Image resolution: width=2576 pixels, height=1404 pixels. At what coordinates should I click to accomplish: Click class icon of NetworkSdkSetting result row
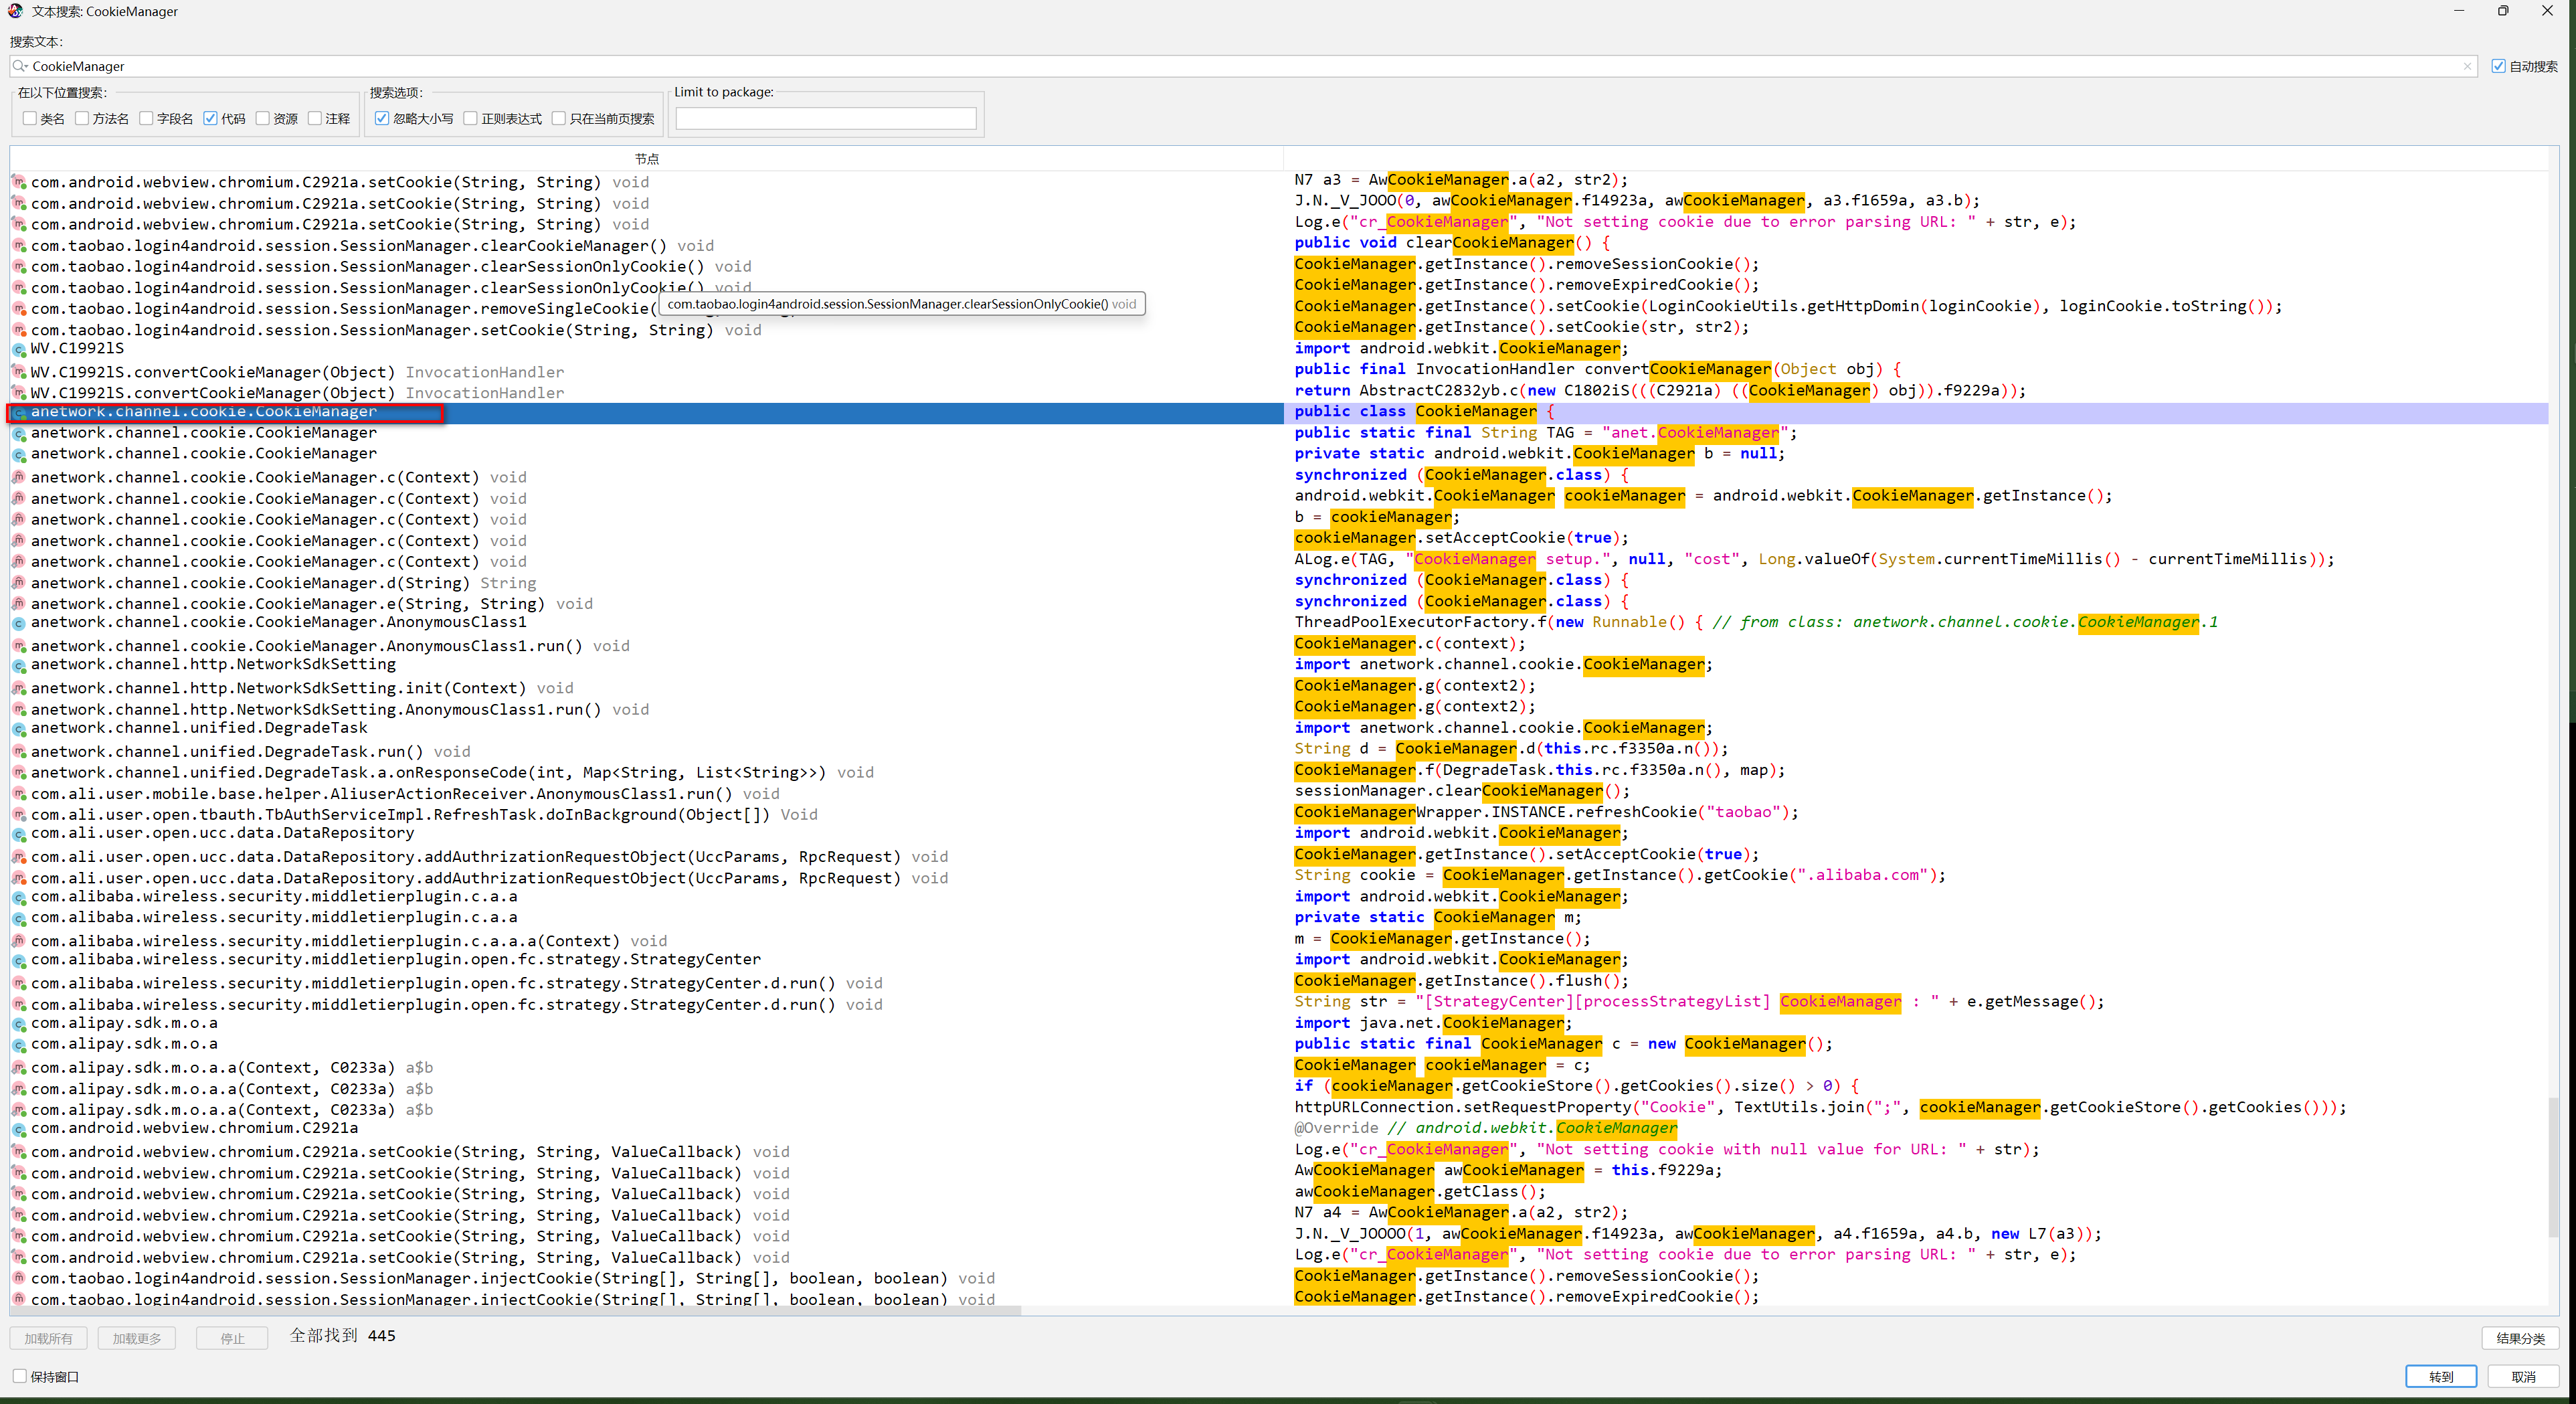click(x=19, y=666)
